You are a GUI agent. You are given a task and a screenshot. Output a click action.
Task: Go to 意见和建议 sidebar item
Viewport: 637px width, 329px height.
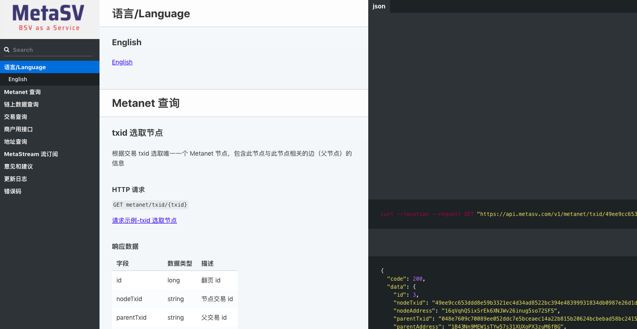coord(50,166)
